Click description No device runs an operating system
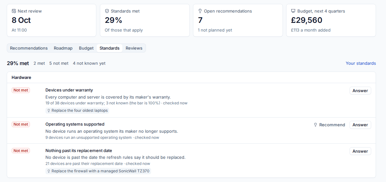Viewport: 386px width, 182px height. (x=112, y=131)
